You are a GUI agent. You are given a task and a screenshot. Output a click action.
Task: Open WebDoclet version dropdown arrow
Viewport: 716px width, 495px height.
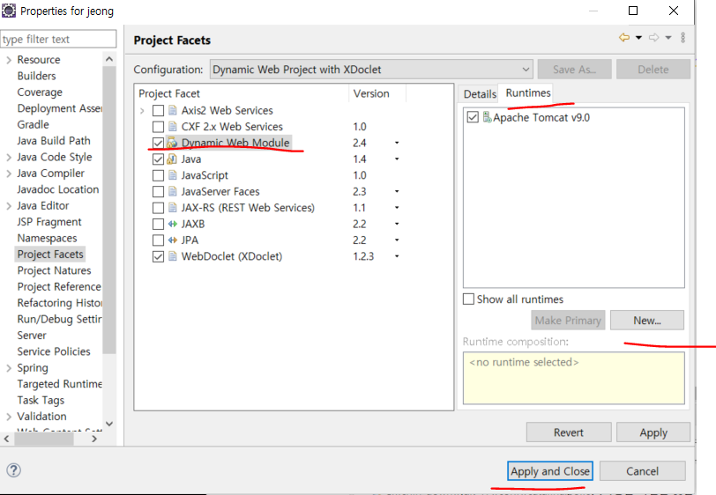click(397, 256)
